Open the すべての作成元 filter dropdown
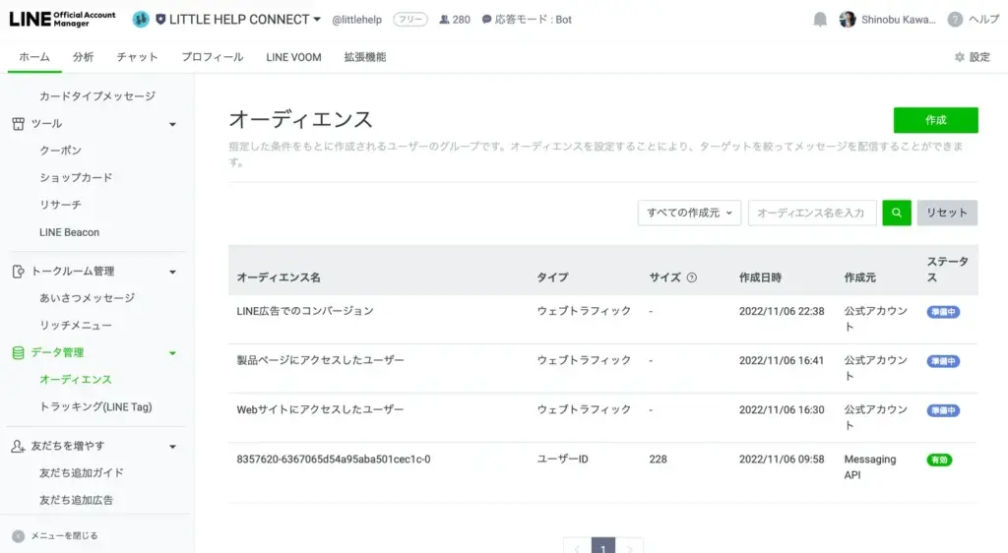 pyautogui.click(x=689, y=213)
